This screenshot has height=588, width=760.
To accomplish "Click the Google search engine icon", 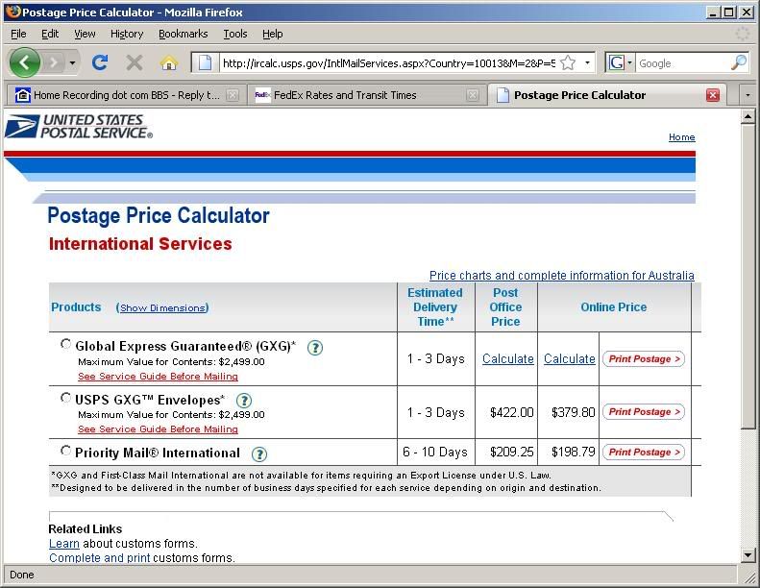I will 616,62.
